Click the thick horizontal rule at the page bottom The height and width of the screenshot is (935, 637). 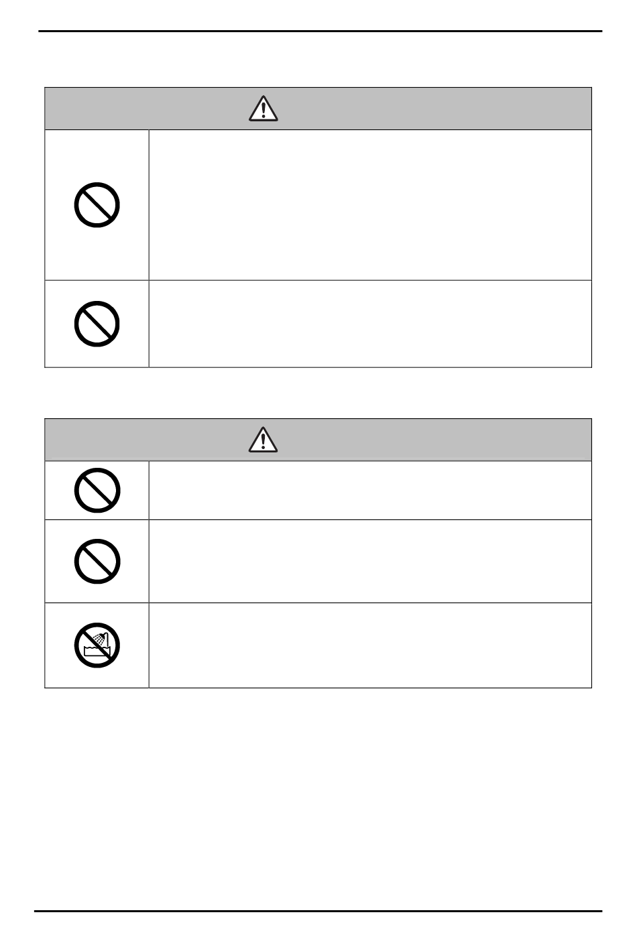coord(318,911)
